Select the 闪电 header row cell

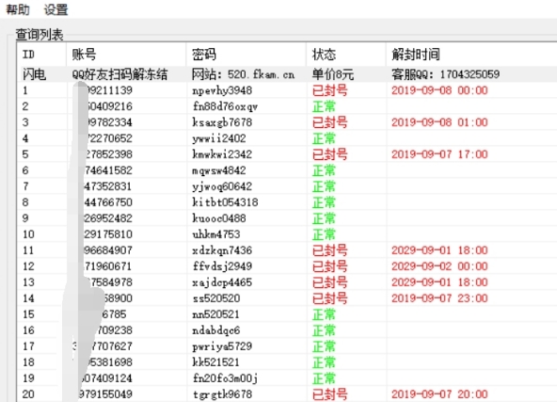coord(34,74)
